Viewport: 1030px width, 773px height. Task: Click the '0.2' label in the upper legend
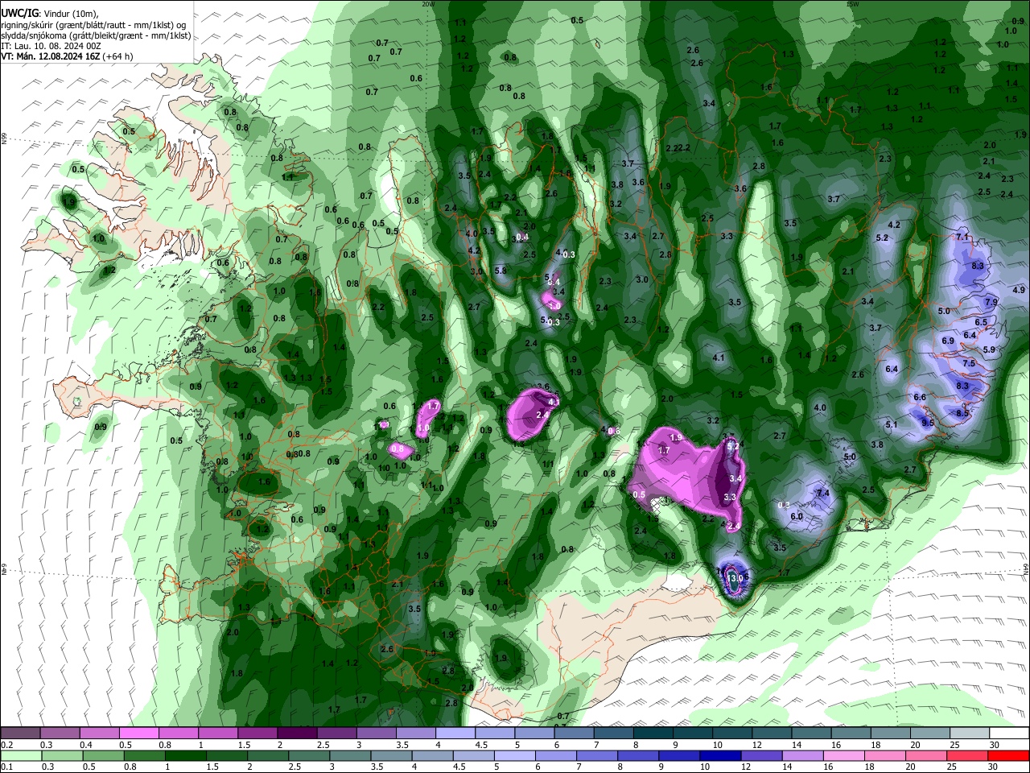[6, 745]
